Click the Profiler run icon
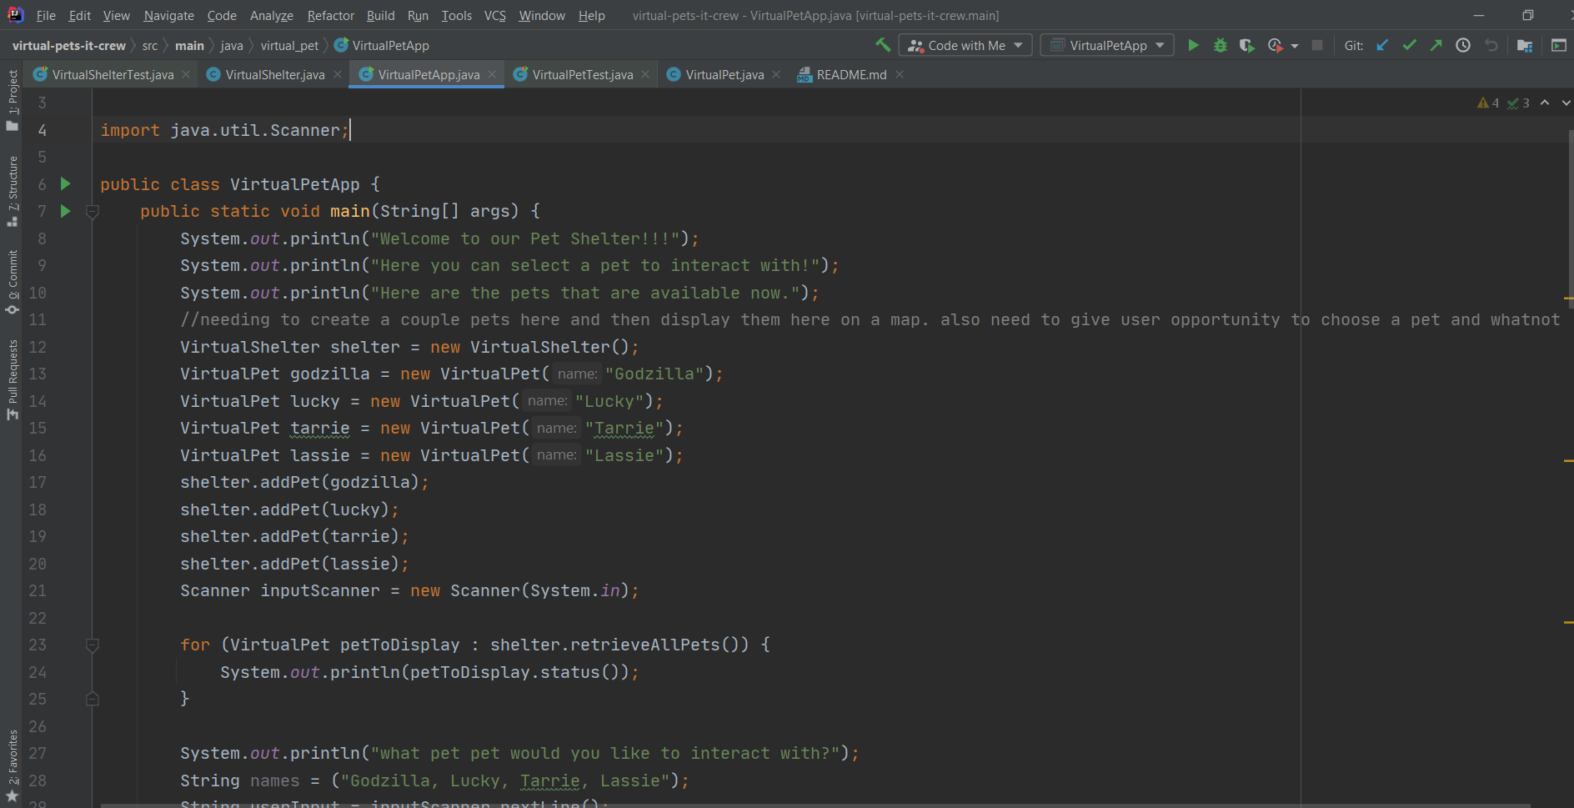 coord(1275,45)
